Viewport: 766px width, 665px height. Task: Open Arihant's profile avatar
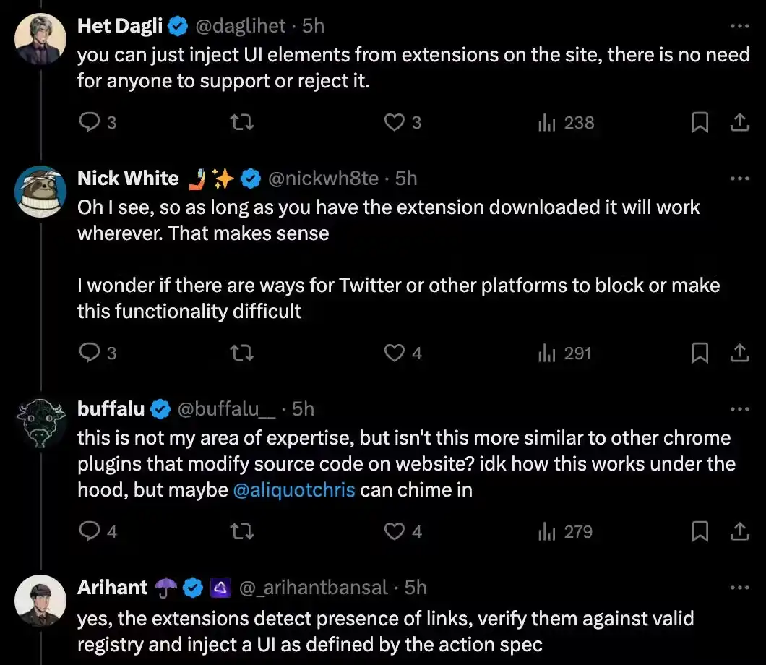tap(40, 601)
